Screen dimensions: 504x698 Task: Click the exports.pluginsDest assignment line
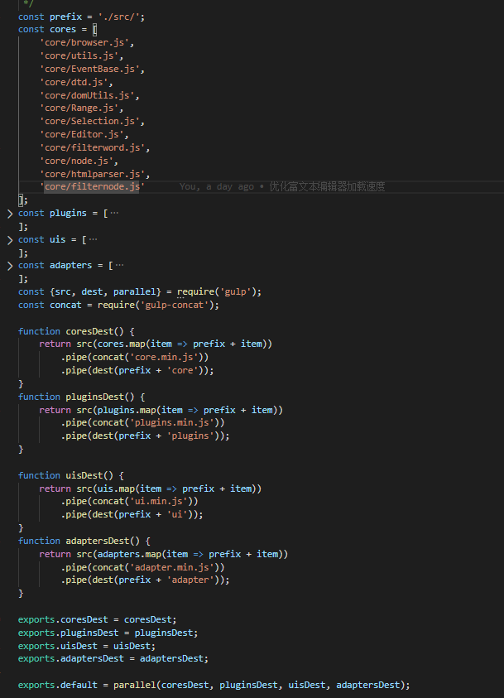(x=108, y=633)
